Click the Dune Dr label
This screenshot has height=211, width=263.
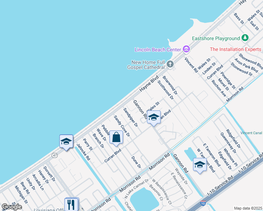[x=136, y=162]
